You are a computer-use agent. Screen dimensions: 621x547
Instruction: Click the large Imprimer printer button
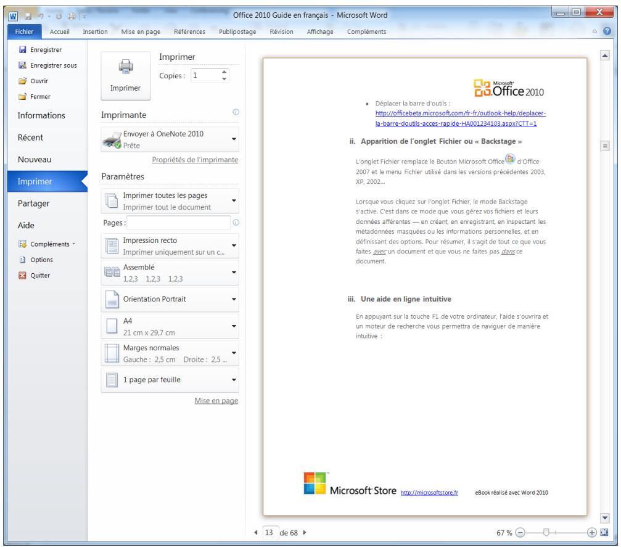pos(126,76)
